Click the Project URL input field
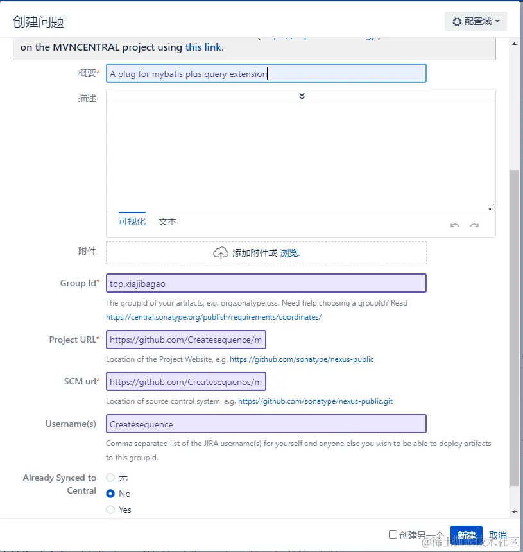523x552 pixels. (186, 340)
